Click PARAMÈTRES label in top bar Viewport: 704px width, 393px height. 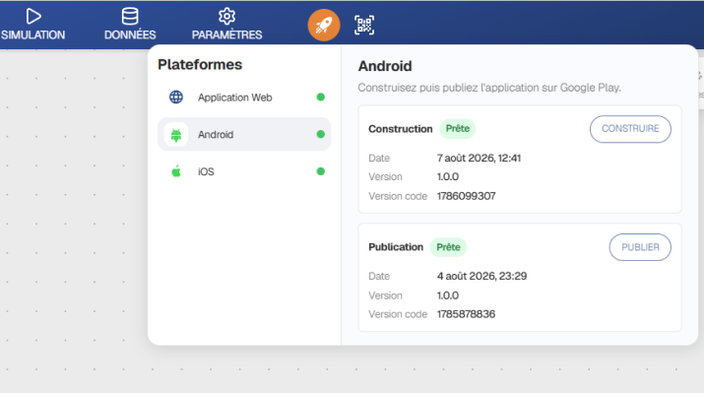pos(226,35)
